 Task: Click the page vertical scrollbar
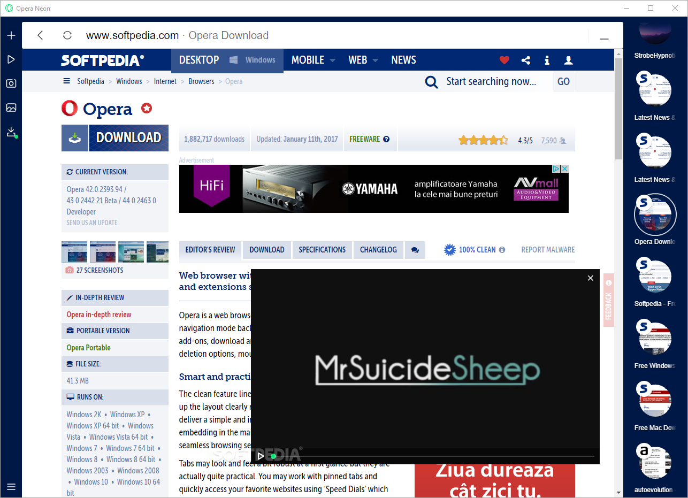point(618,110)
